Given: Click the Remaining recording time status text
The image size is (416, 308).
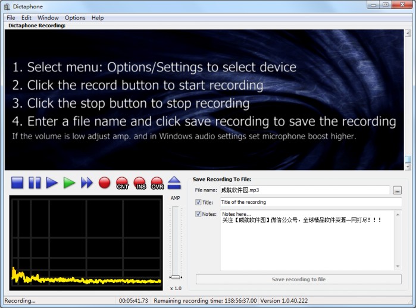Looking at the screenshot, I should coord(205,301).
